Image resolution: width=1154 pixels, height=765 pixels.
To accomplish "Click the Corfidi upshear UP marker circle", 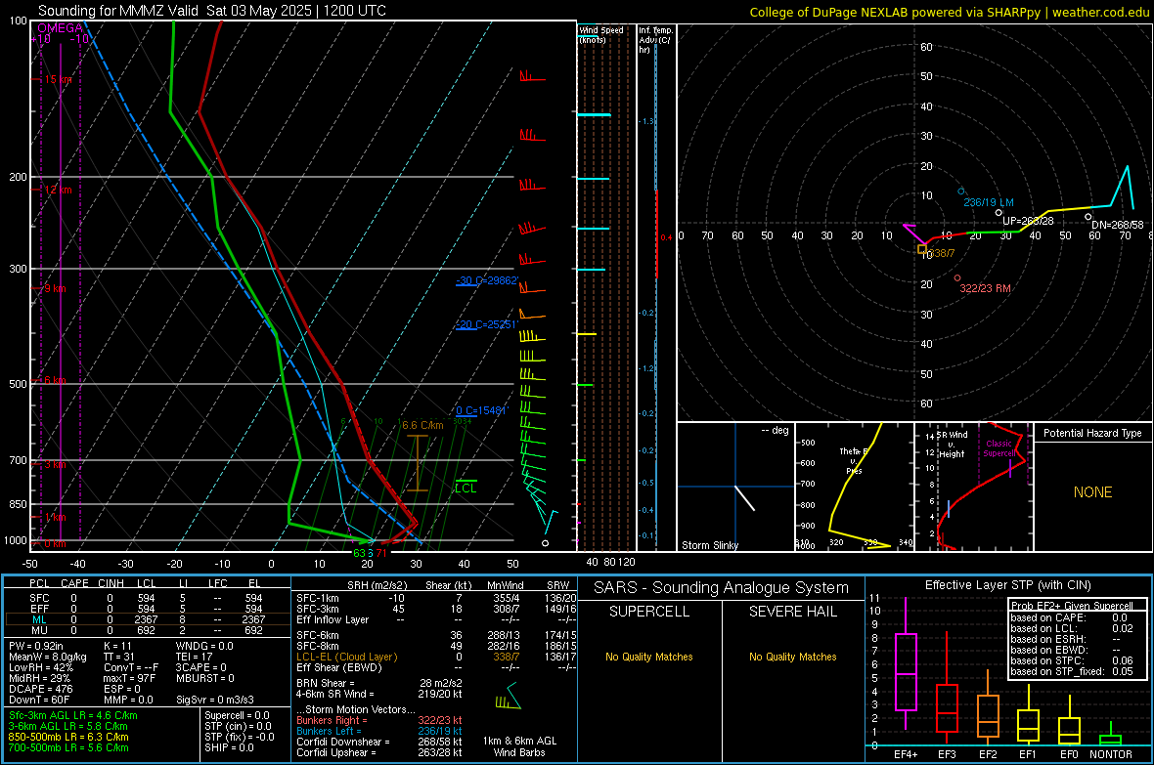I will click(999, 213).
